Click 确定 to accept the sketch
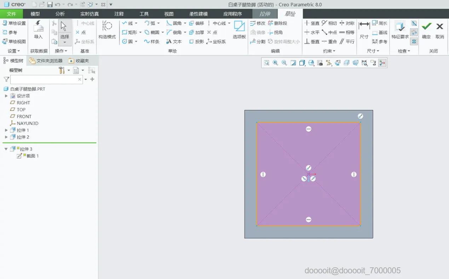This screenshot has width=449, height=279. tap(426, 30)
